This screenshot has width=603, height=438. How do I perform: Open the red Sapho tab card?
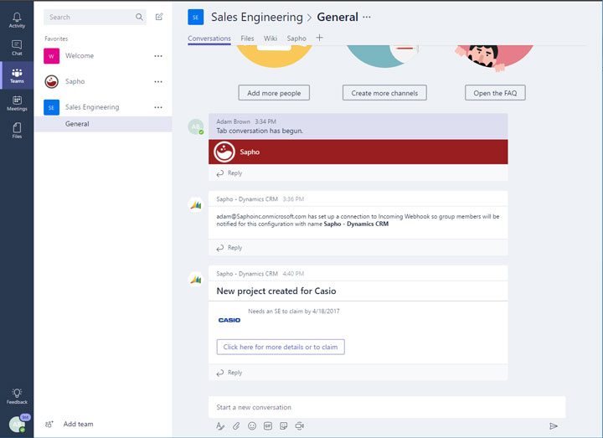(358, 152)
